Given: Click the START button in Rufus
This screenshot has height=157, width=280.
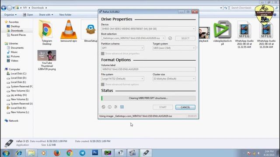Looking at the screenshot, I should point(163,107).
